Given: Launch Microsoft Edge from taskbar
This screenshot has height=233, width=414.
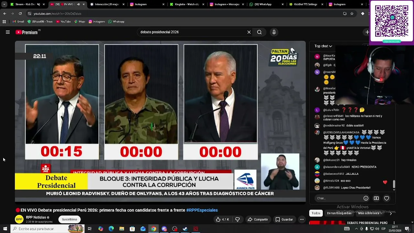Looking at the screenshot, I should pos(111,229).
